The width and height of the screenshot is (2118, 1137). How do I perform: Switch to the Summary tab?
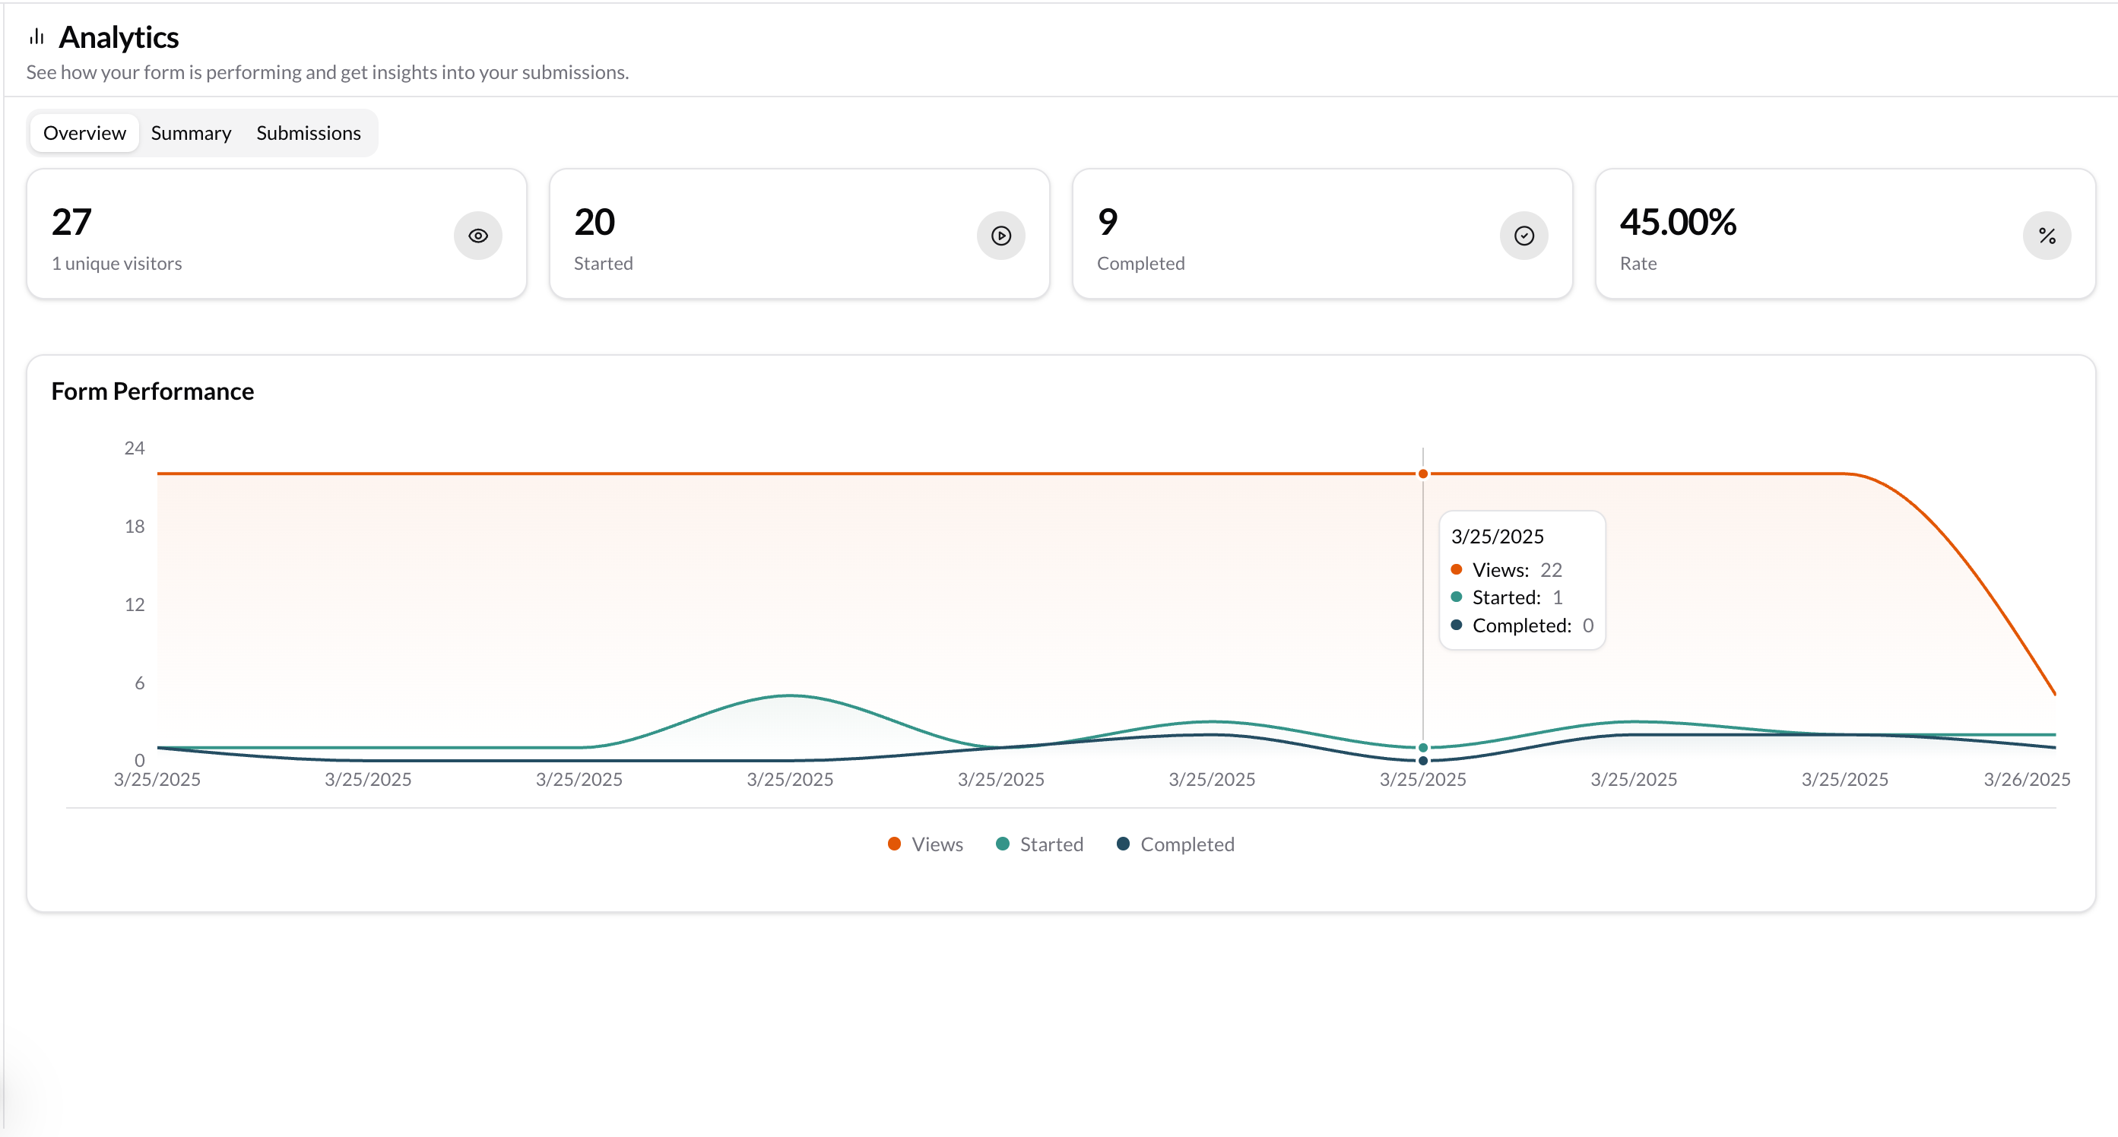191,132
